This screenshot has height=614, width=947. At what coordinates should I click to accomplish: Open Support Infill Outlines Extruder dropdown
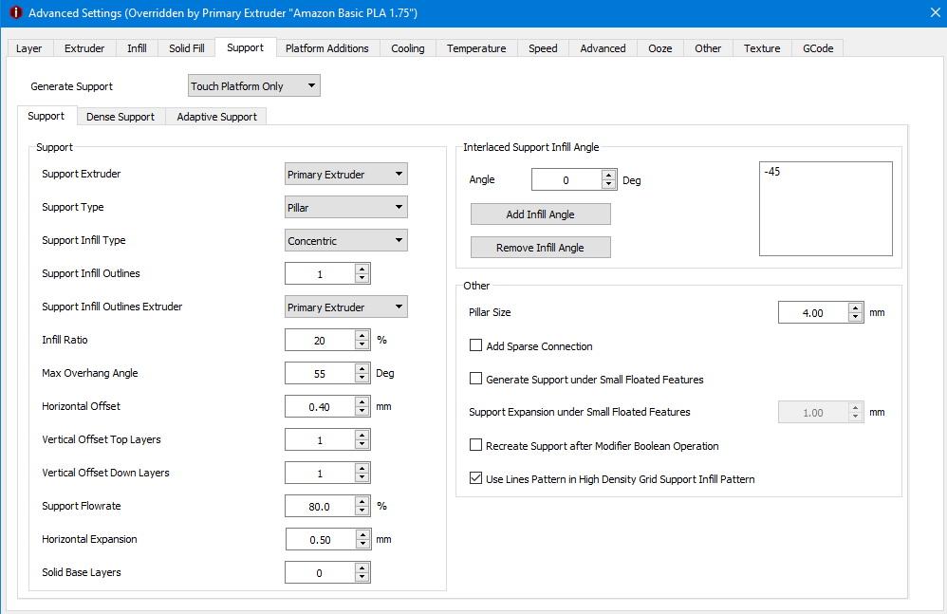click(x=346, y=307)
